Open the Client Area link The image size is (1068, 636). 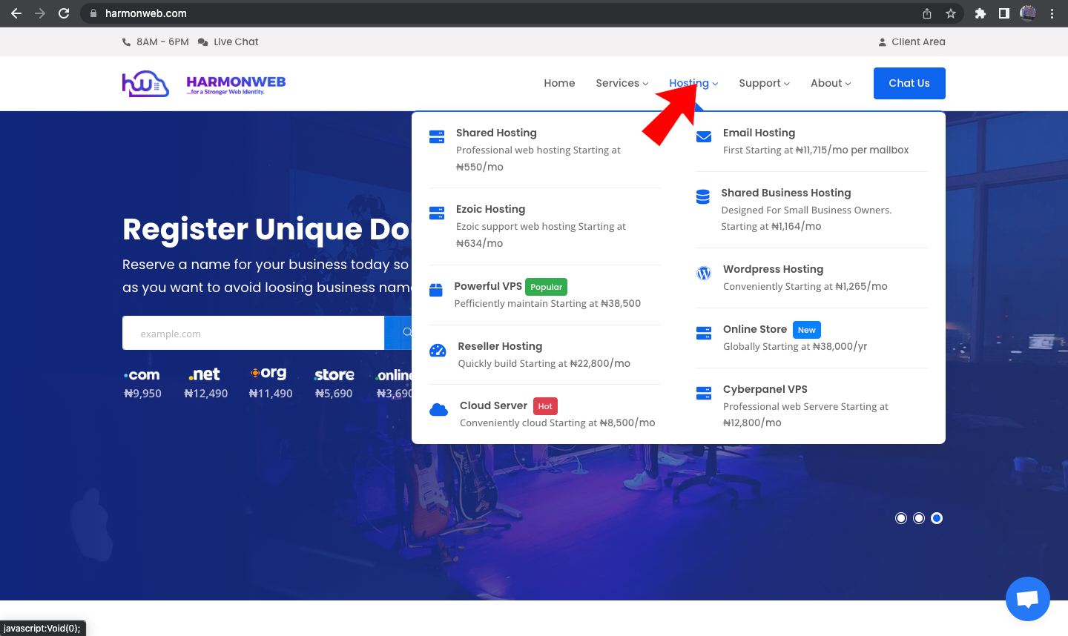pos(917,42)
